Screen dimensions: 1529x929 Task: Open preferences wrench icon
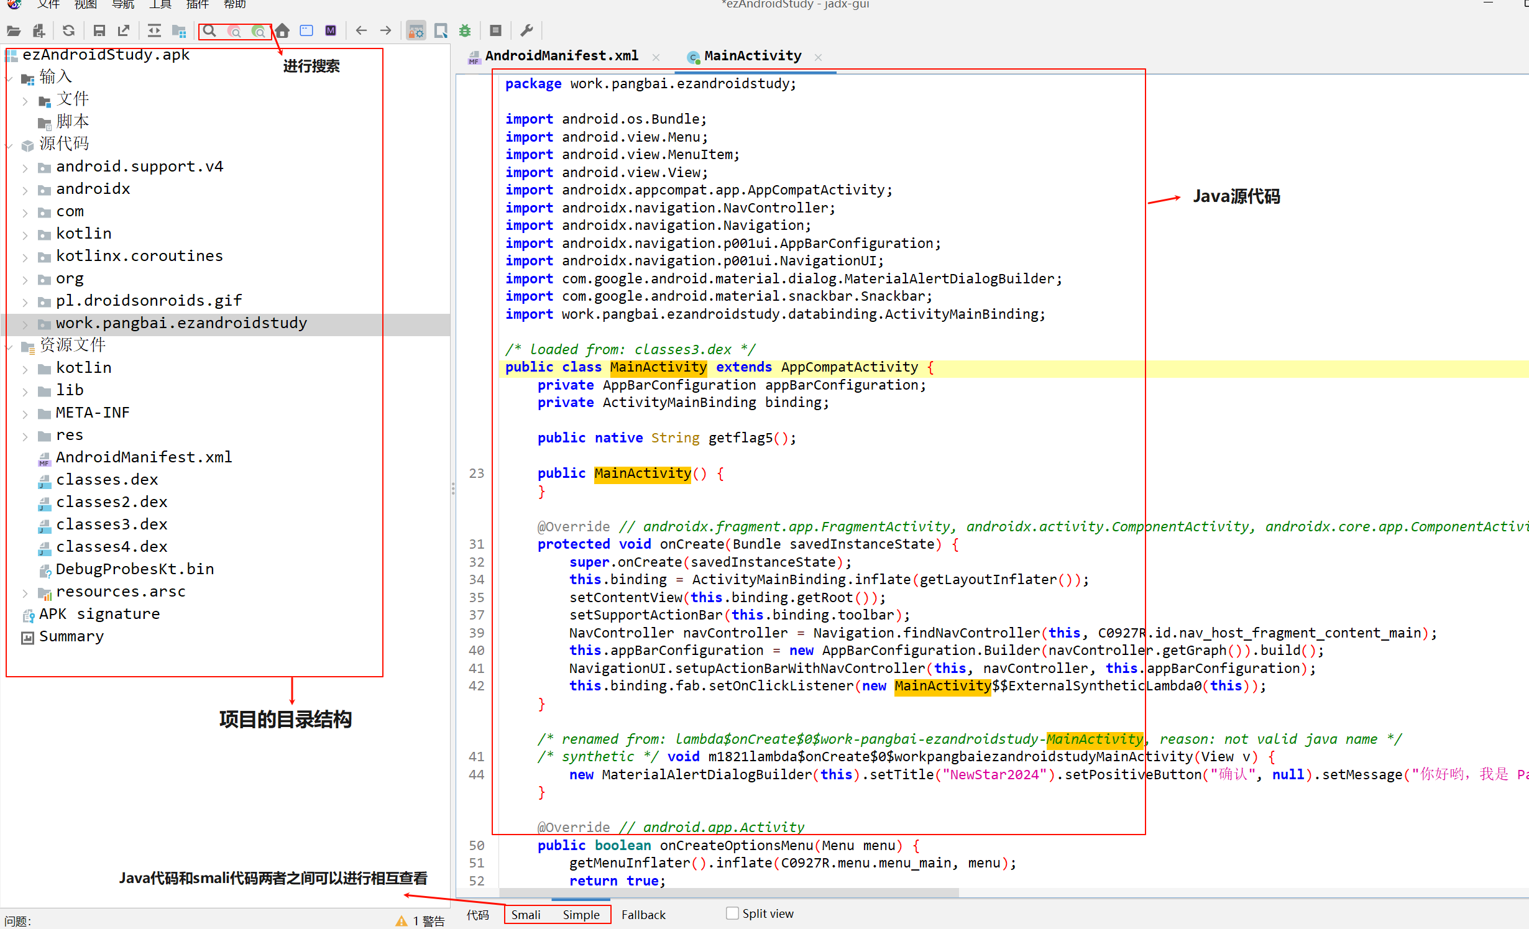point(526,30)
